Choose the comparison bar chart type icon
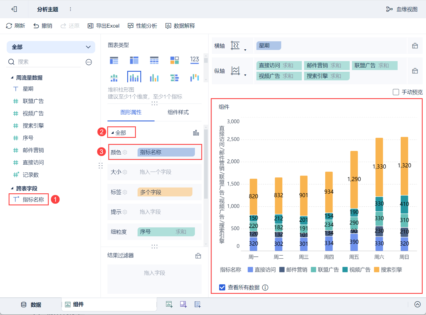The image size is (426, 315). 175,78
